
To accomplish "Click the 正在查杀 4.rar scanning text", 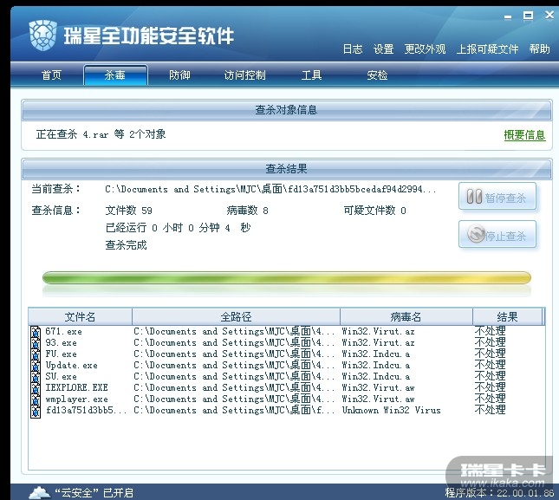I will [101, 134].
